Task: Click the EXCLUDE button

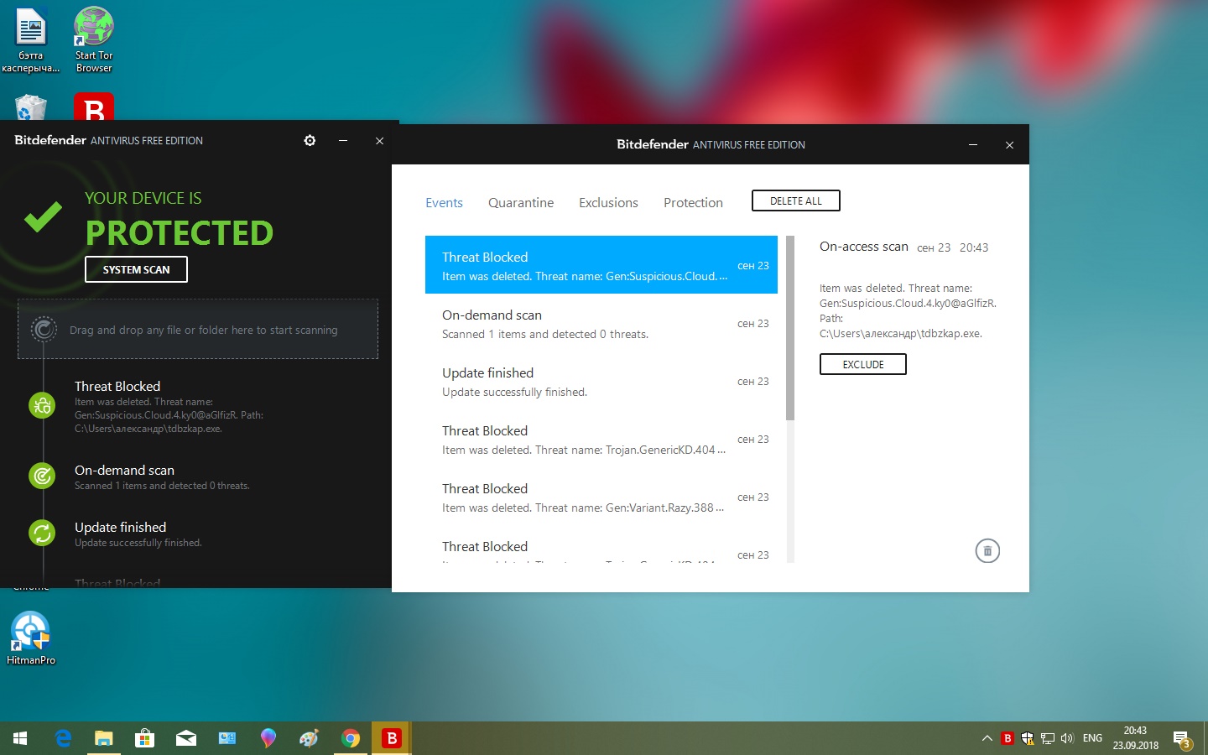Action: (x=862, y=364)
